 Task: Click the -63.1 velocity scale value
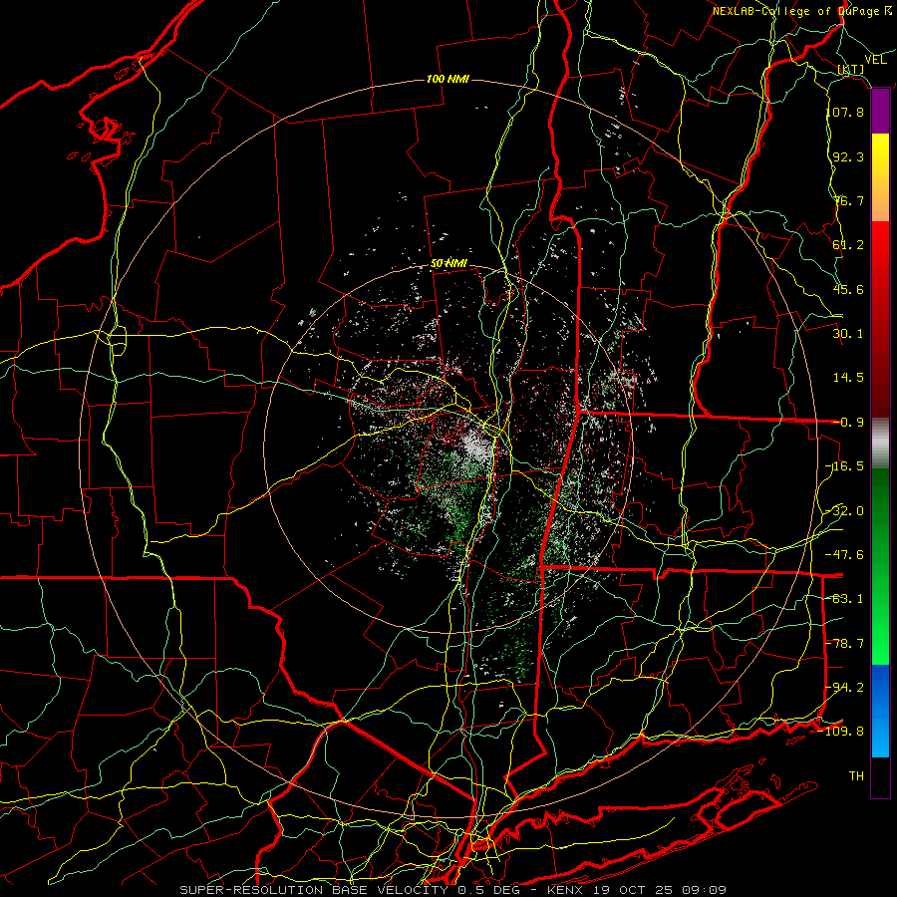pos(845,599)
